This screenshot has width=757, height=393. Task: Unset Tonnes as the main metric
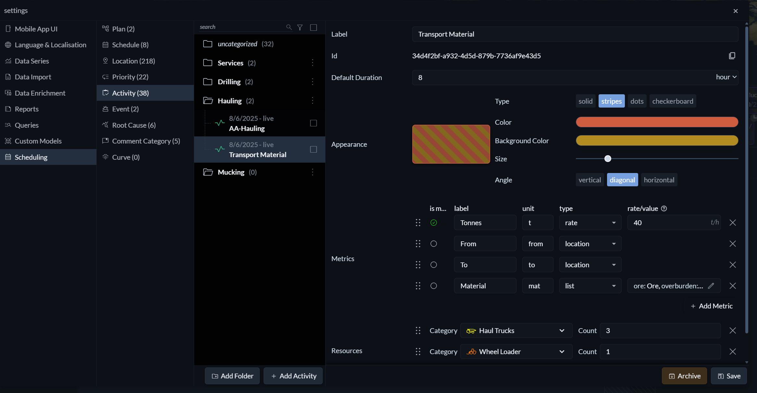click(x=434, y=223)
